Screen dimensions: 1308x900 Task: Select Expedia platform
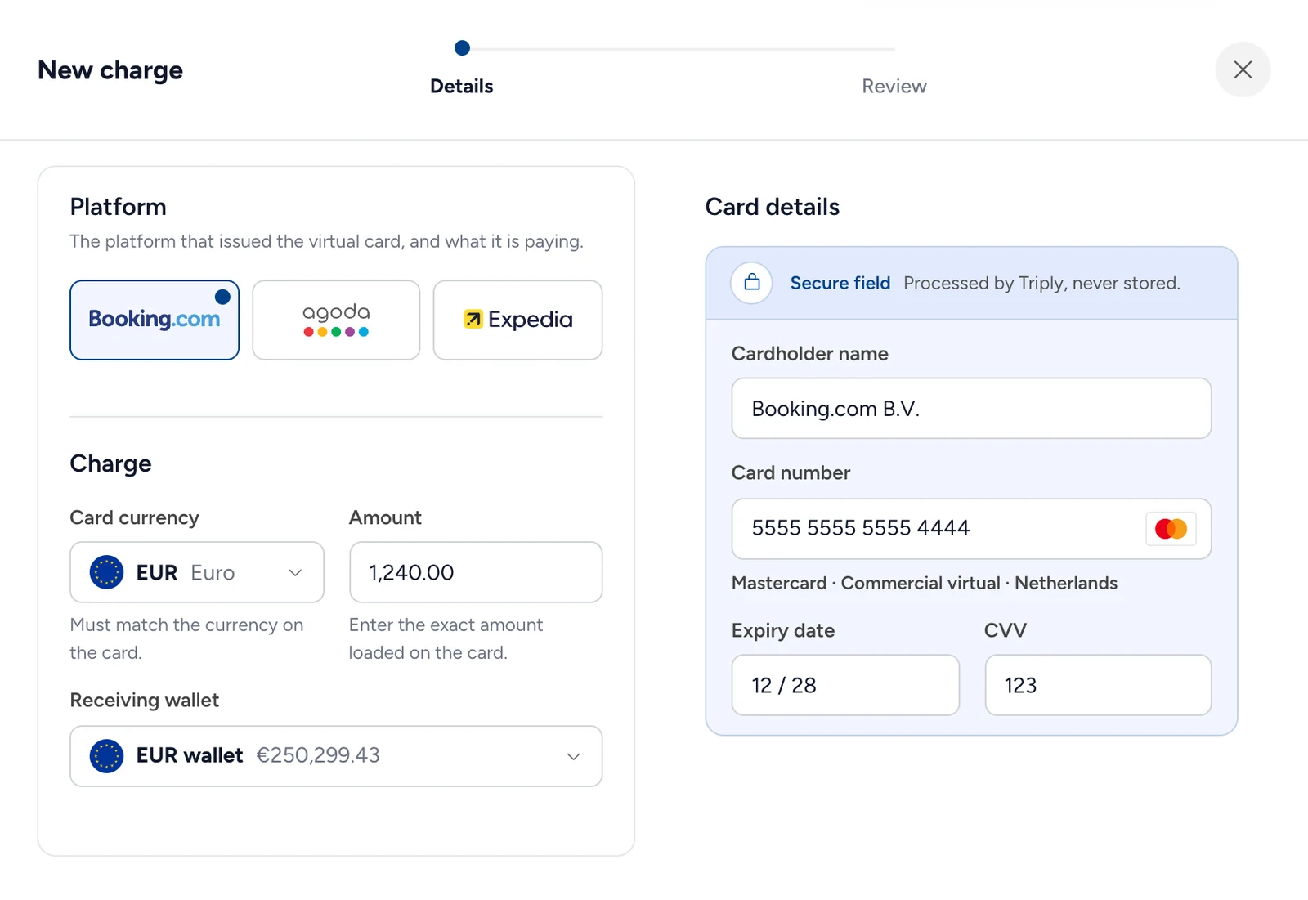point(517,320)
